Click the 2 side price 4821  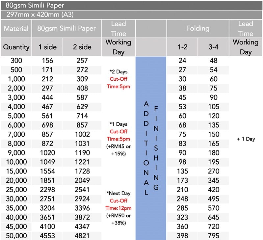pyautogui.click(x=82, y=236)
